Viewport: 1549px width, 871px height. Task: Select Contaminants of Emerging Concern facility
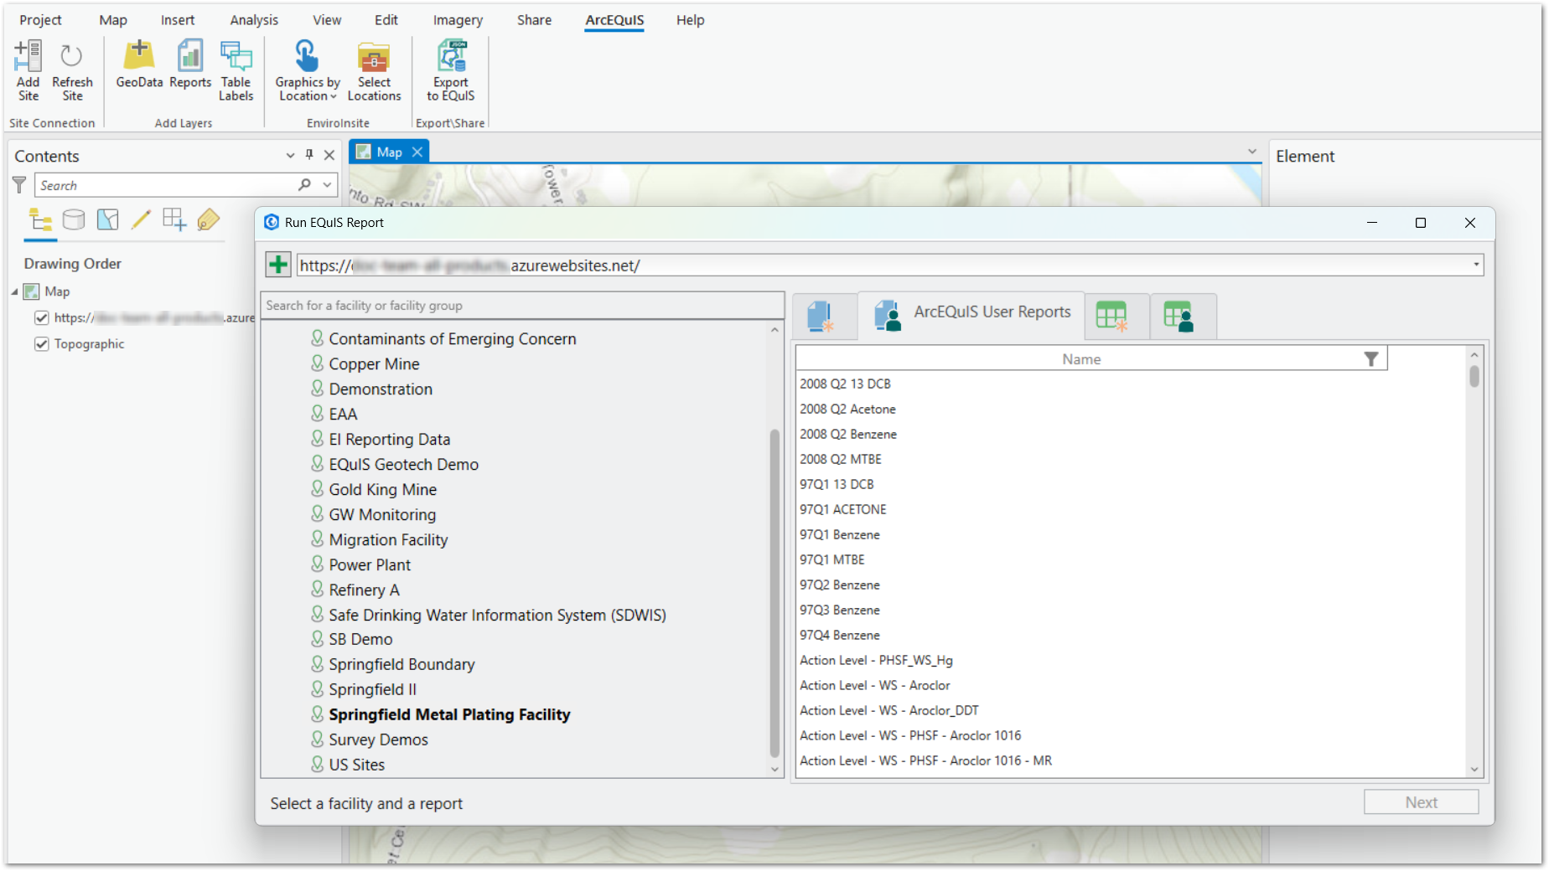[452, 339]
